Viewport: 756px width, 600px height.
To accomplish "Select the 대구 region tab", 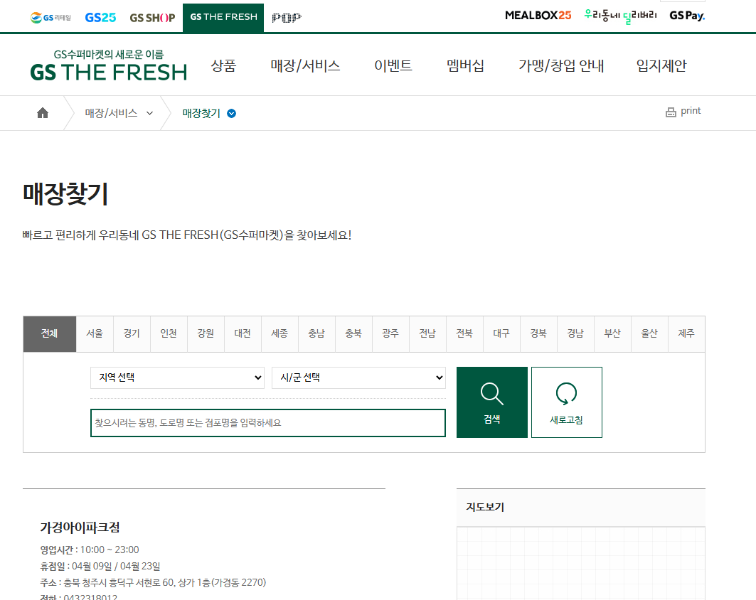I will pos(501,333).
